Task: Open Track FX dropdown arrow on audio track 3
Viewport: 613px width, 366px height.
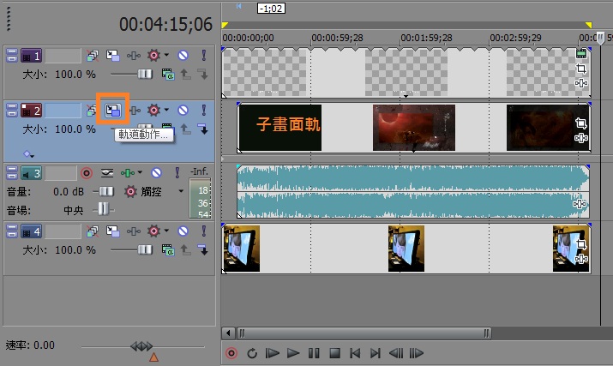Action: click(140, 172)
